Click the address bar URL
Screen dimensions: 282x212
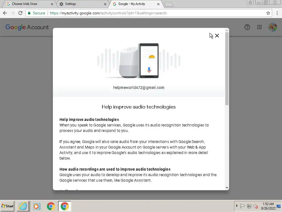[108, 13]
